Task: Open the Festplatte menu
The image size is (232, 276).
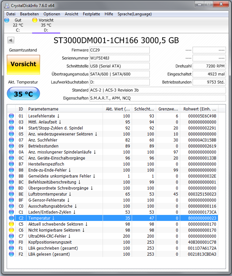Action: 91,14
